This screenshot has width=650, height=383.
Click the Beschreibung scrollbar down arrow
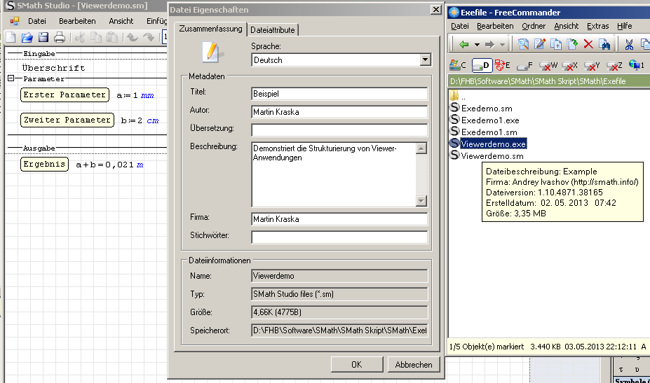click(421, 201)
